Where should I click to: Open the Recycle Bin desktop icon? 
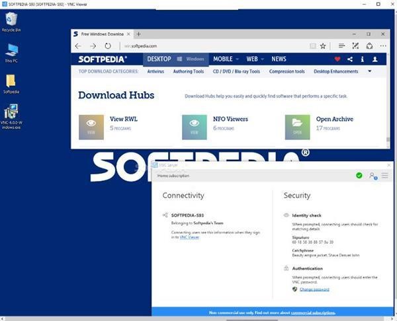click(x=11, y=22)
